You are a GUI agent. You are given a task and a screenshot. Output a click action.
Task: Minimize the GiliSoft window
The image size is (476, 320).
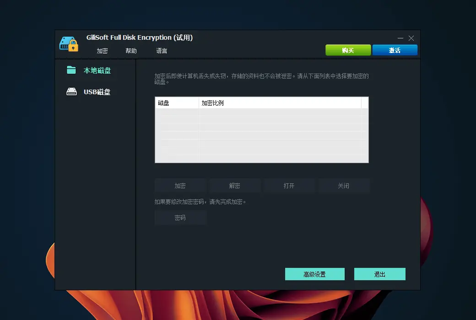(x=400, y=38)
